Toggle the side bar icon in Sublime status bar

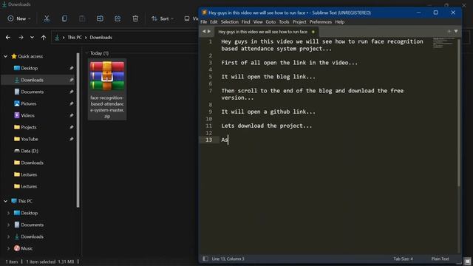click(205, 259)
